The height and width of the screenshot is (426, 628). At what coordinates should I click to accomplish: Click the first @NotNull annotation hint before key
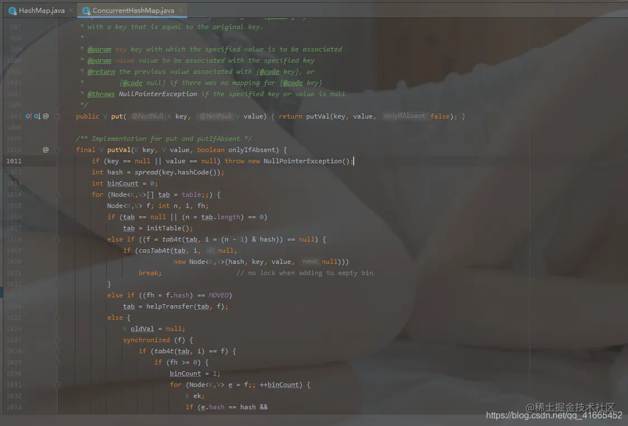click(147, 116)
